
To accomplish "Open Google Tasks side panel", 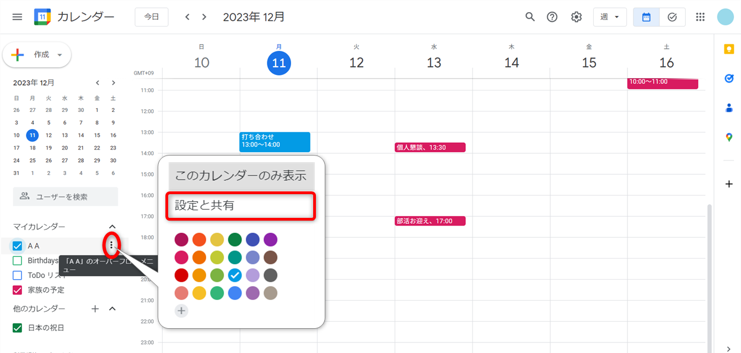I will click(729, 78).
